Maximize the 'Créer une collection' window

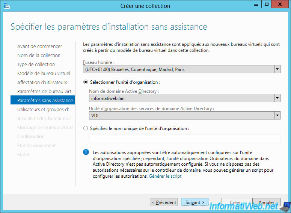[266, 5]
